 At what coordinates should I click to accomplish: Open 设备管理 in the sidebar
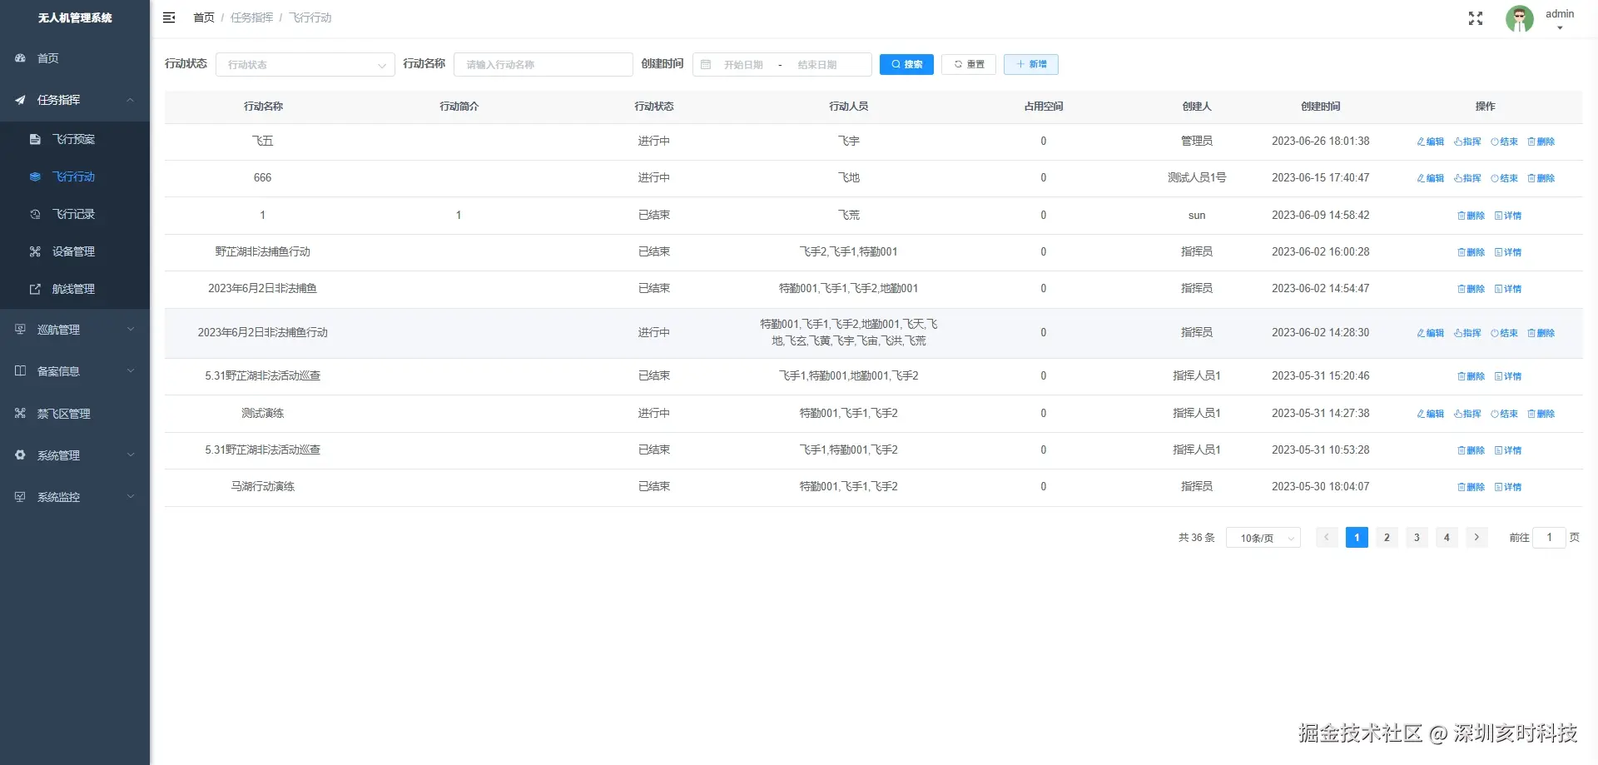(x=74, y=251)
